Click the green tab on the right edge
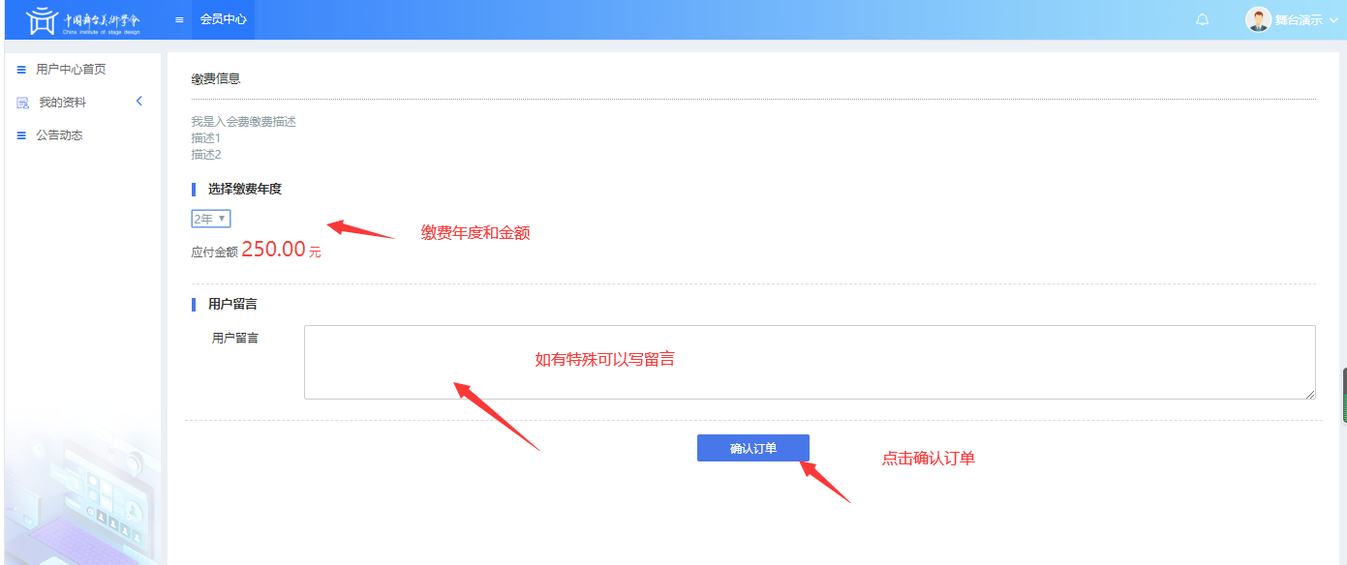This screenshot has height=565, width=1347. (1343, 395)
